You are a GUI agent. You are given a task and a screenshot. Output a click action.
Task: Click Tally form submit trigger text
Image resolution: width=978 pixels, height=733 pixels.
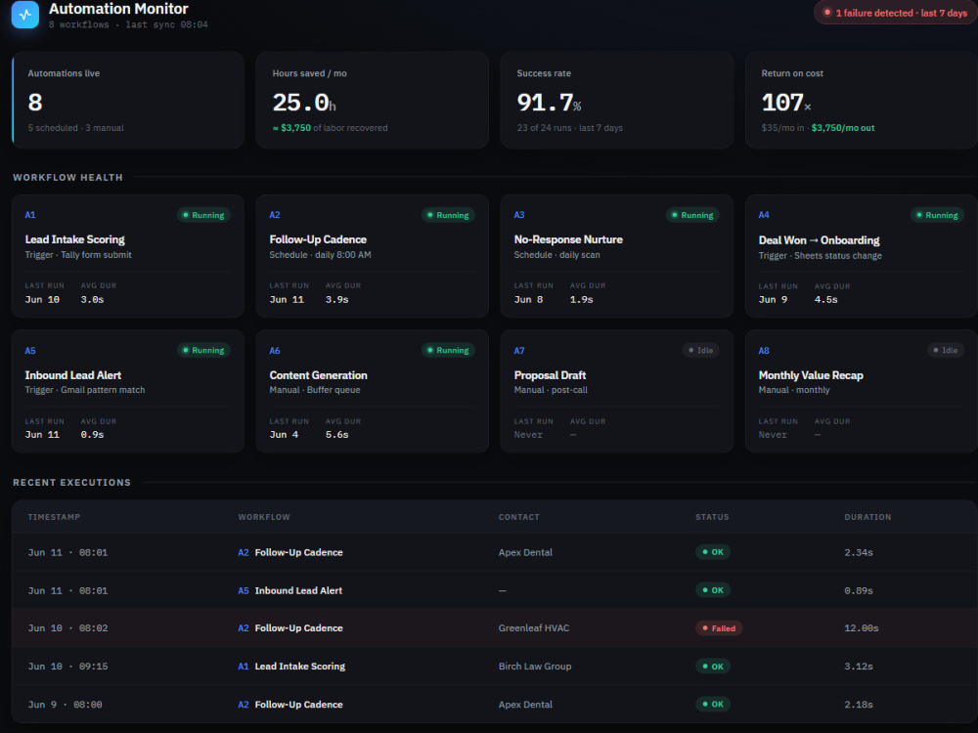click(x=78, y=255)
